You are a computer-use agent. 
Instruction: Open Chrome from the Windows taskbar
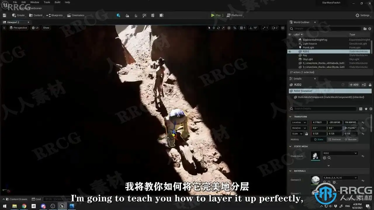[x=24, y=206]
